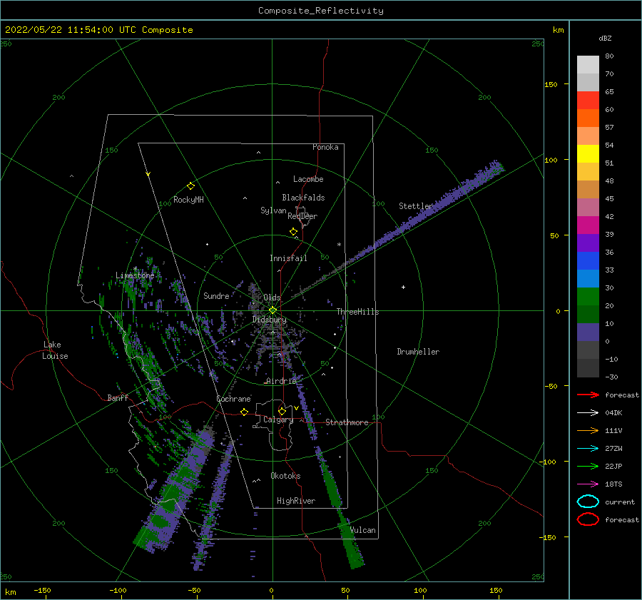Click the orange 111V arrow icon

588,430
